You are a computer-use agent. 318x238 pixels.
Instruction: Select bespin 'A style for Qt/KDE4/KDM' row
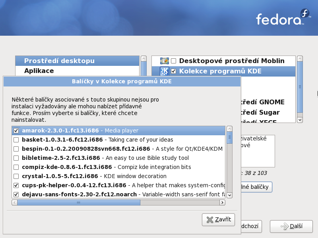(122, 149)
